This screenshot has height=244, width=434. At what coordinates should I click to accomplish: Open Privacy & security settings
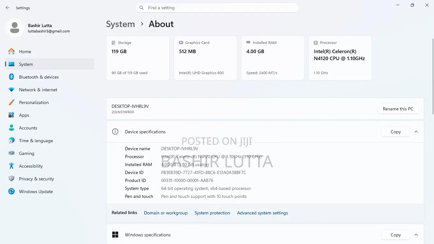click(x=50, y=179)
